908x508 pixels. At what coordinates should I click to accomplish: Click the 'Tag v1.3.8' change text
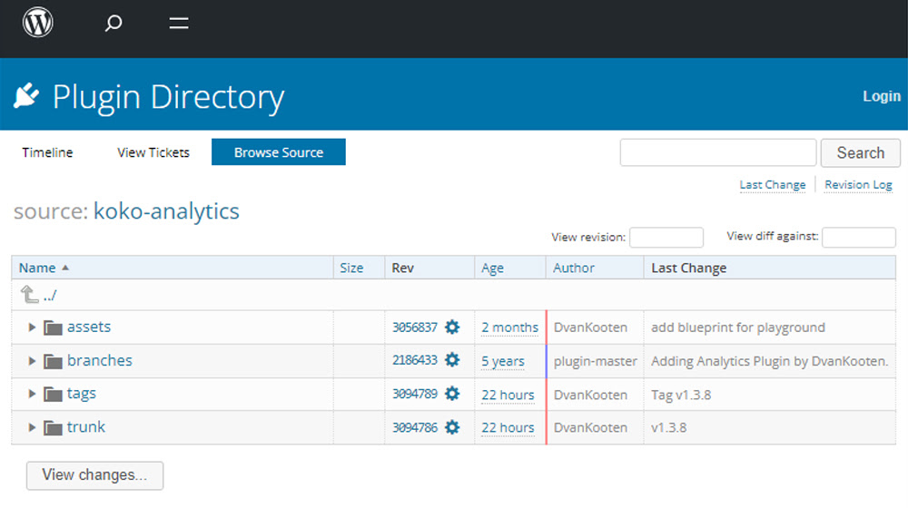tap(681, 396)
